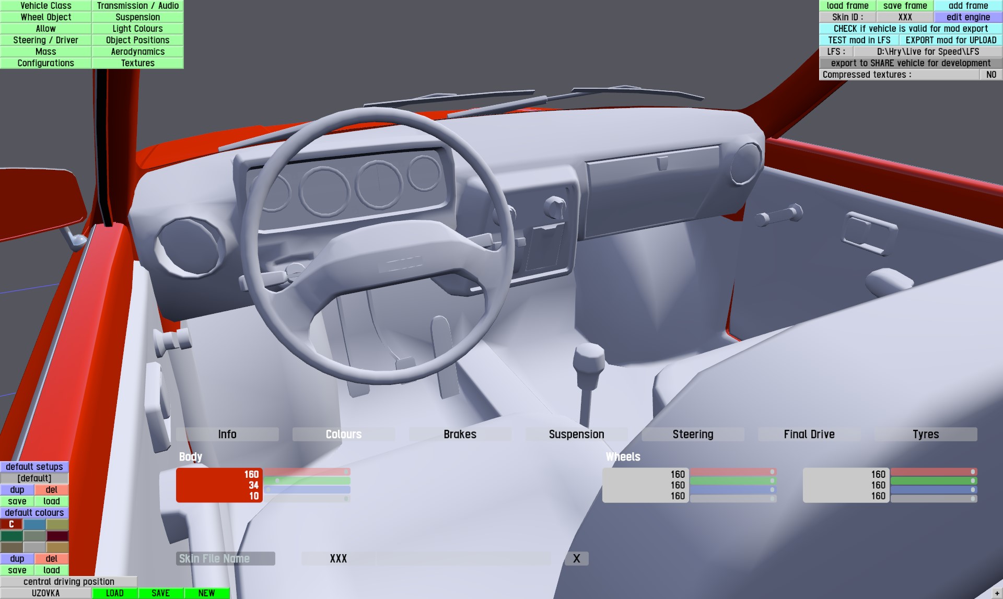This screenshot has height=599, width=1003.
Task: Click EXPORT mod for UPLOAD
Action: point(950,40)
